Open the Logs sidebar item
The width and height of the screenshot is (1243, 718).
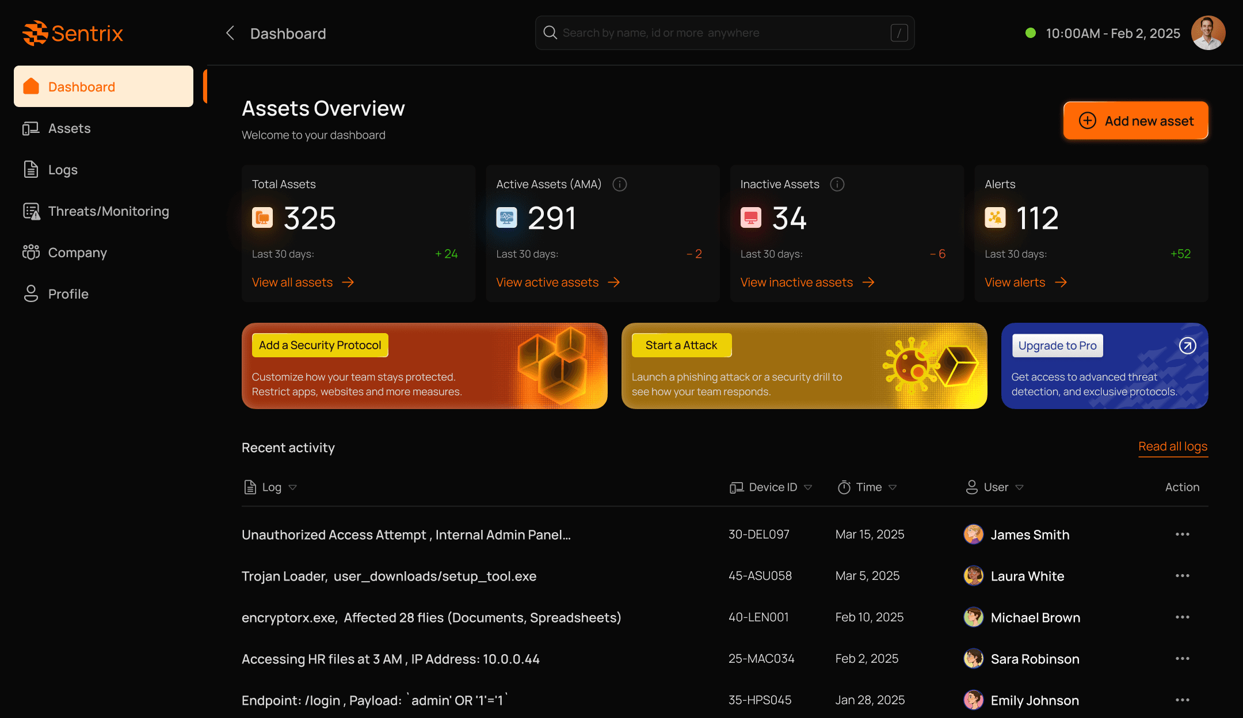[x=62, y=170]
